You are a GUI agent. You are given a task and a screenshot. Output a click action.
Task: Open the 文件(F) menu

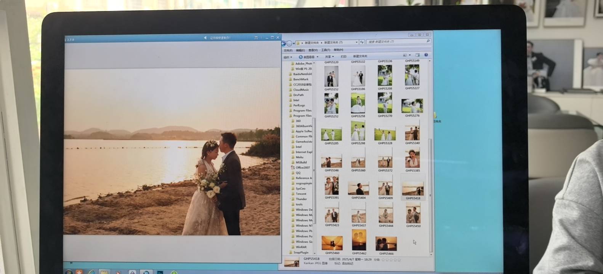coord(288,50)
